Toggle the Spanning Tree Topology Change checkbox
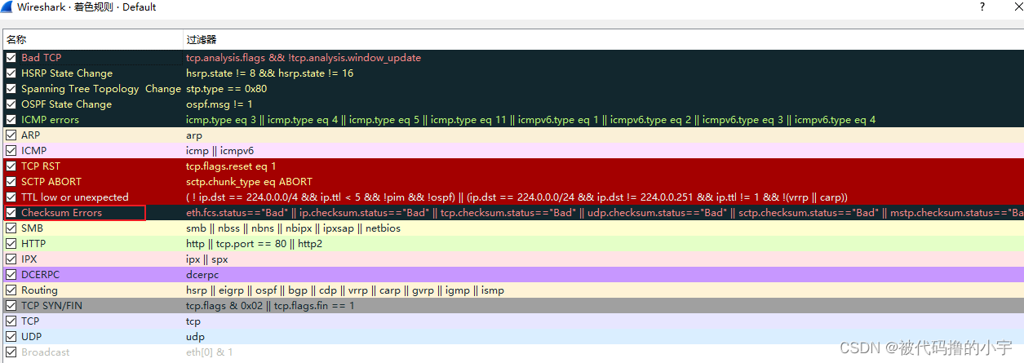This screenshot has height=363, width=1024. coord(11,89)
